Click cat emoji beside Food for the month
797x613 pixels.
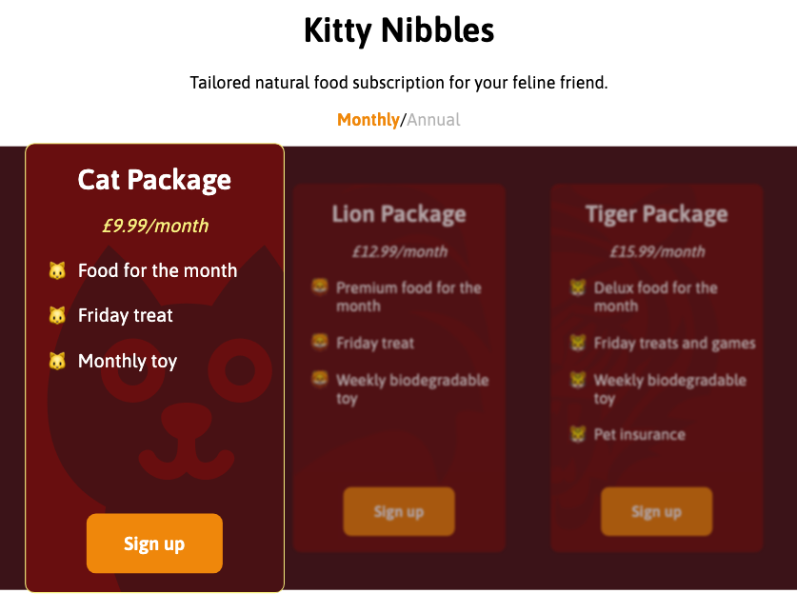pos(57,271)
